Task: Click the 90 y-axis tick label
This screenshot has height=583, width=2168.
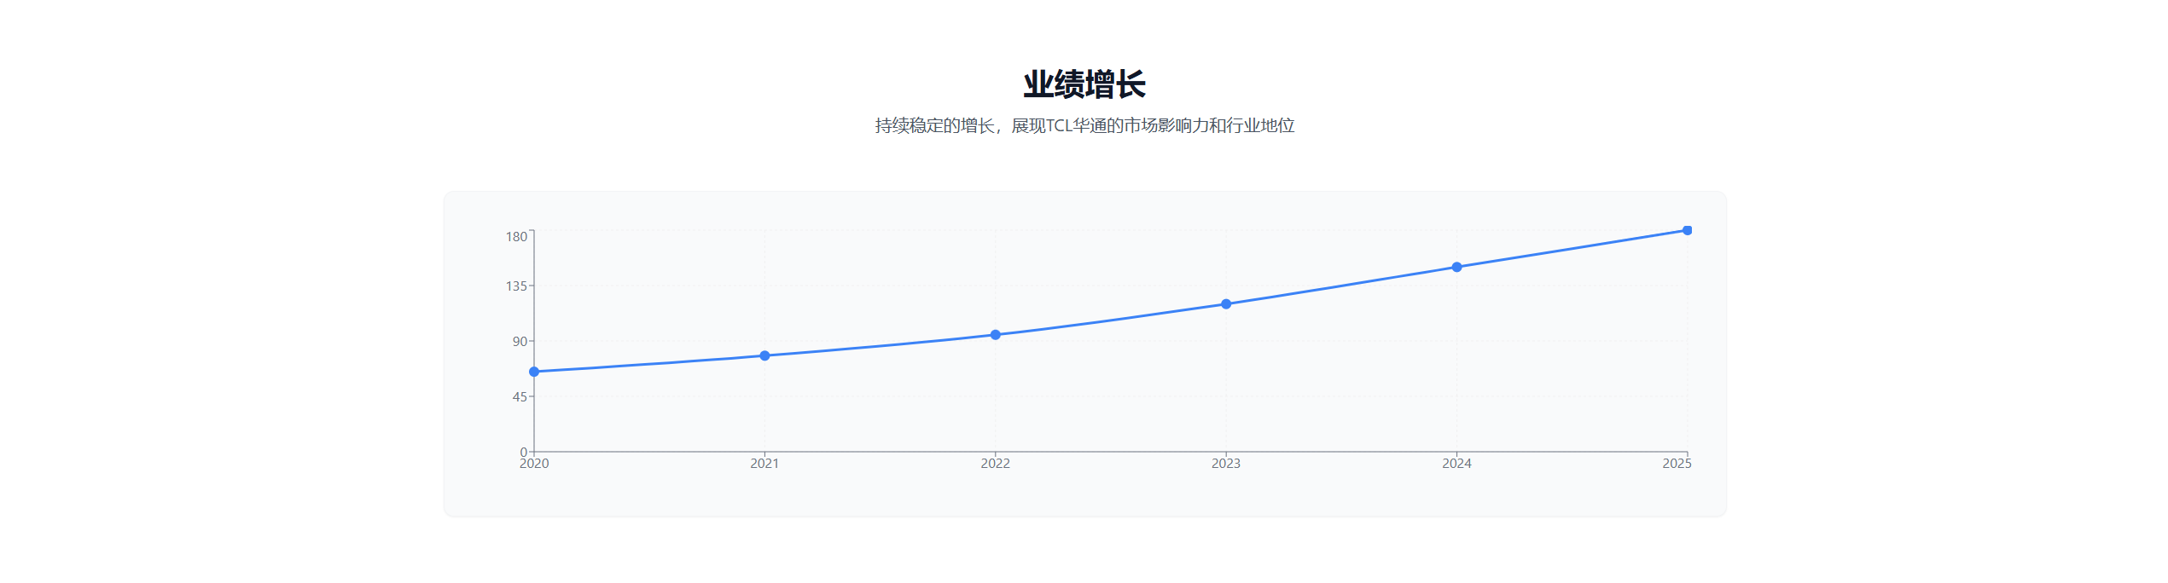Action: pos(520,342)
